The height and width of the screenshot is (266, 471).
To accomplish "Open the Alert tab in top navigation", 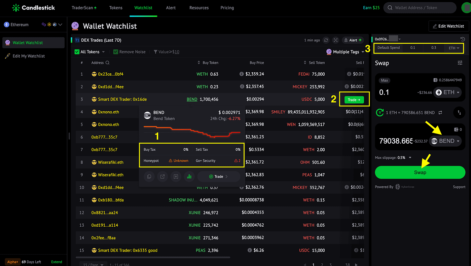I will 171,8.
